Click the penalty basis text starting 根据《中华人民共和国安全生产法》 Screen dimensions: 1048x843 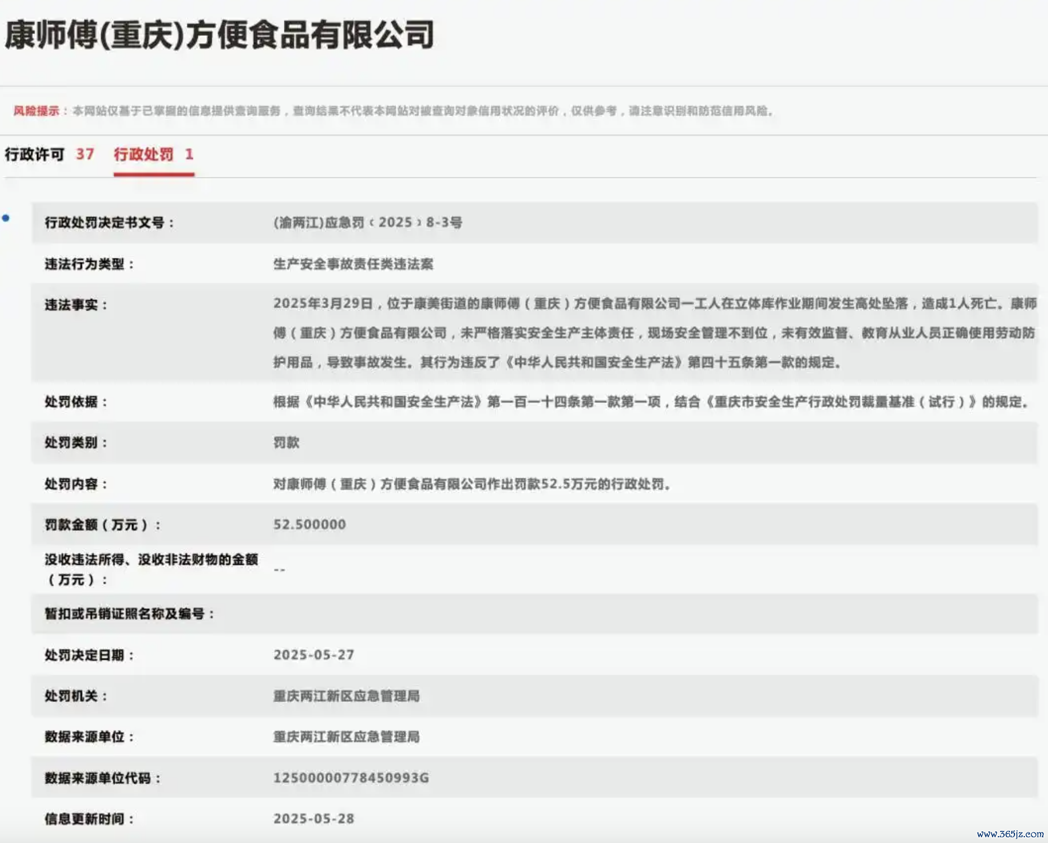click(x=651, y=402)
